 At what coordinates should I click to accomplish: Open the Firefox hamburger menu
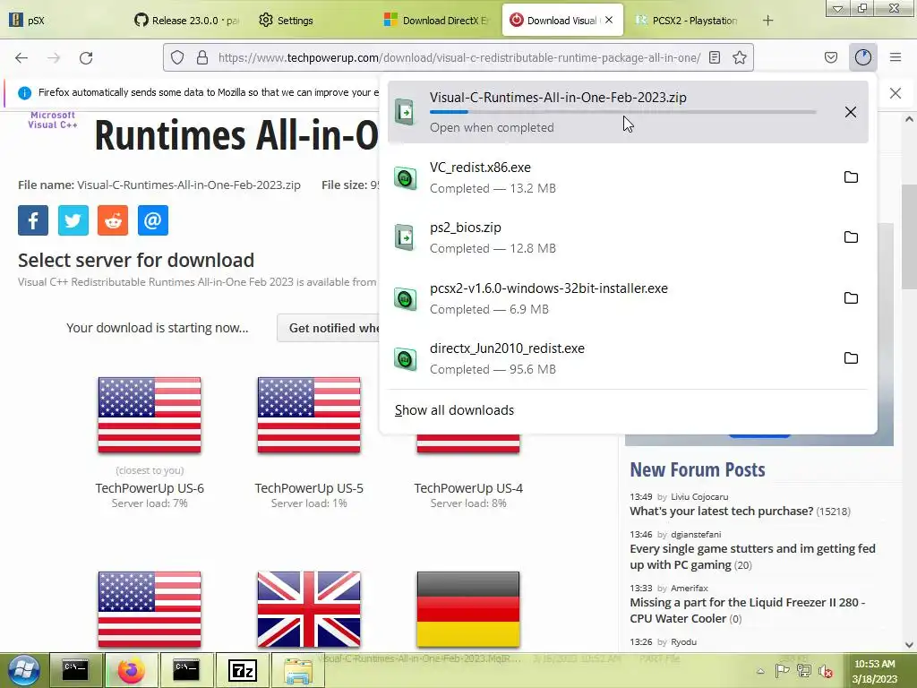896,57
